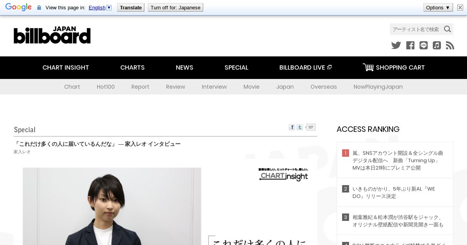
Task: Open ranking 1 article about 嵐 Turning Up
Action: [x=398, y=160]
